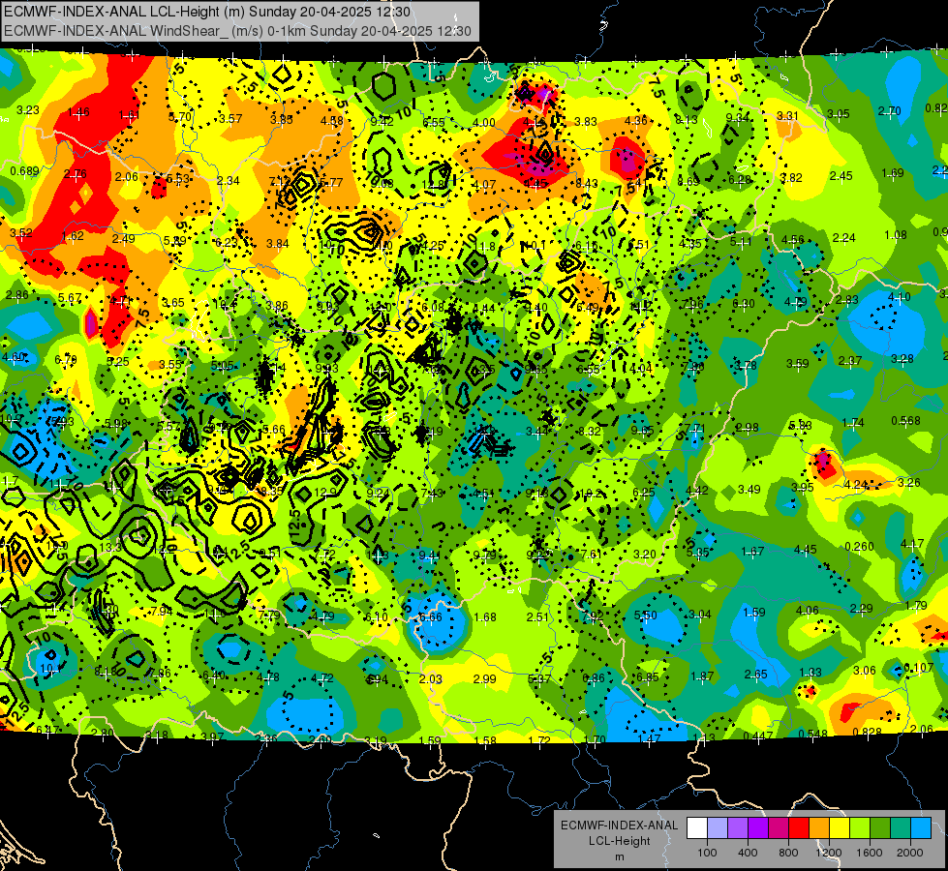Click the shear value 1.33

coord(810,673)
